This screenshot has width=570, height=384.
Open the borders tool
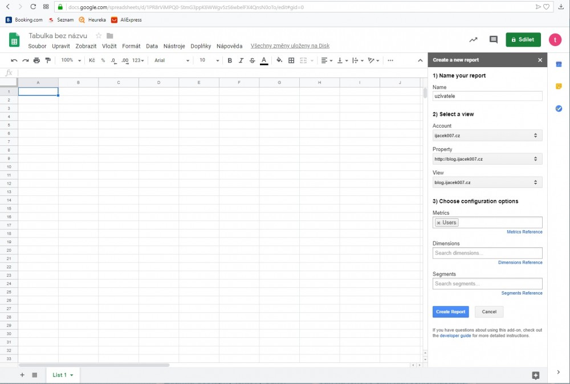pyautogui.click(x=291, y=60)
